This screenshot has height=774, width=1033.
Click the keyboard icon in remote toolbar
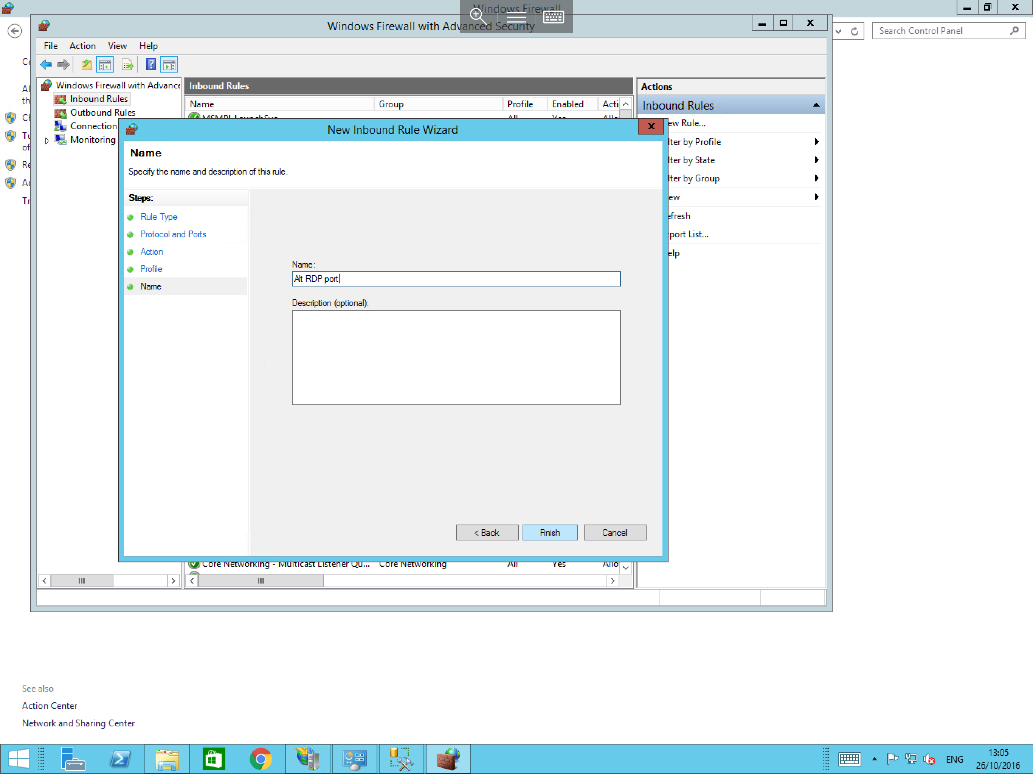coord(554,17)
